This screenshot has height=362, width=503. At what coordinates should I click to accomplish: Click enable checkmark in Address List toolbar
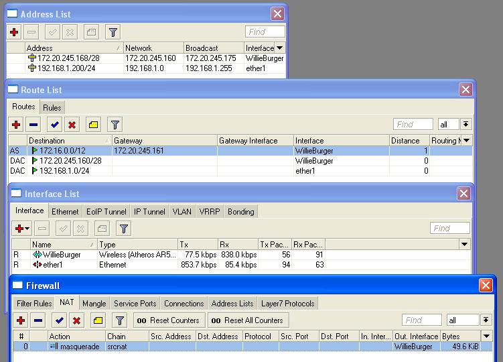pos(53,32)
